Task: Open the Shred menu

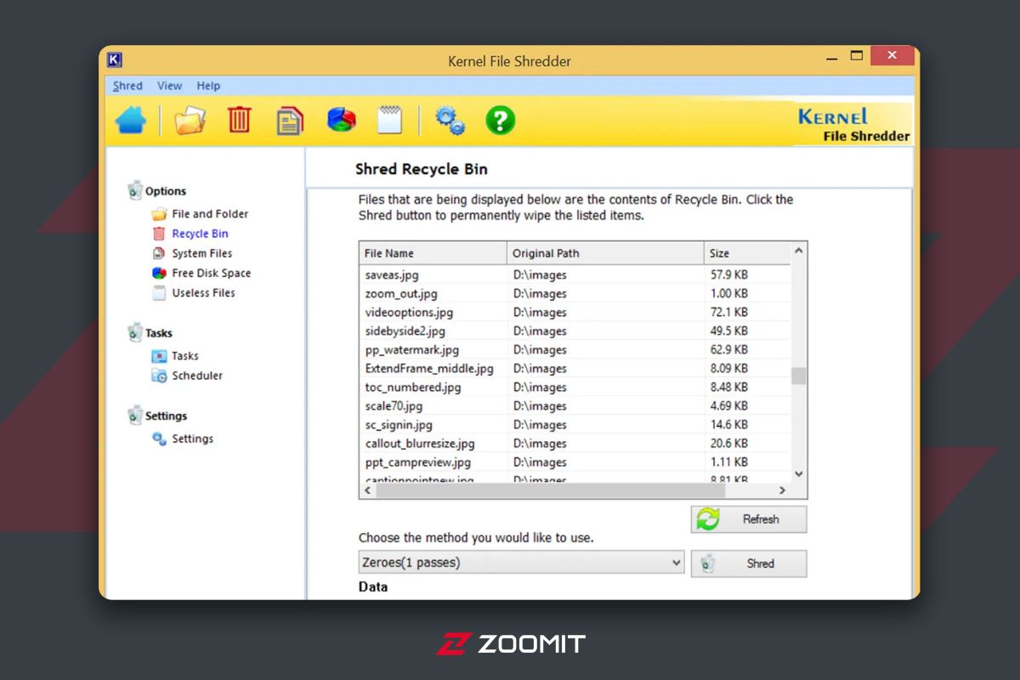Action: (127, 86)
